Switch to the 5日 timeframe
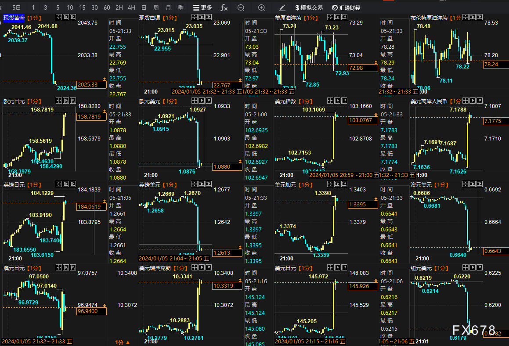509x346 pixels. (x=16, y=7)
